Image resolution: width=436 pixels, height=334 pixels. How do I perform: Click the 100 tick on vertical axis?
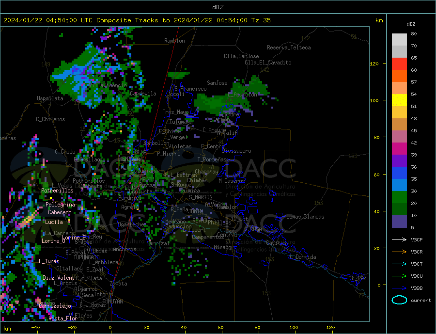[374, 100]
